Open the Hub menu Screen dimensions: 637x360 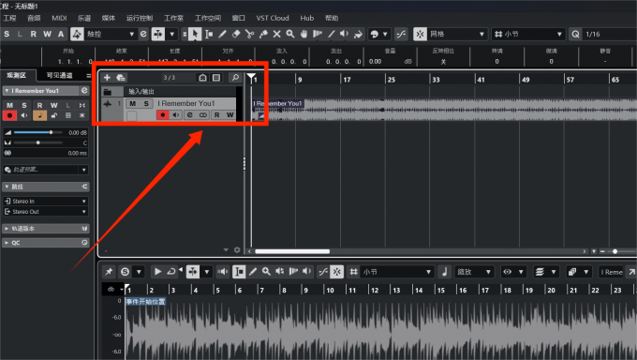306,18
